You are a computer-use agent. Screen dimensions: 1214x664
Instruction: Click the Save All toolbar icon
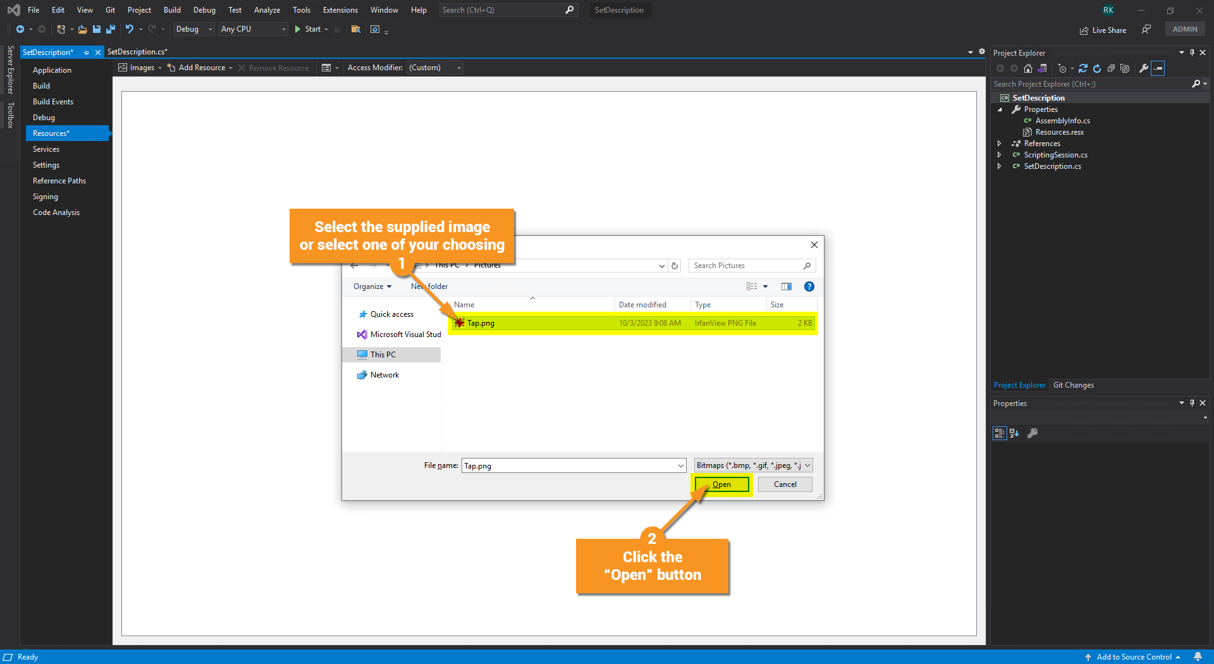coord(111,29)
